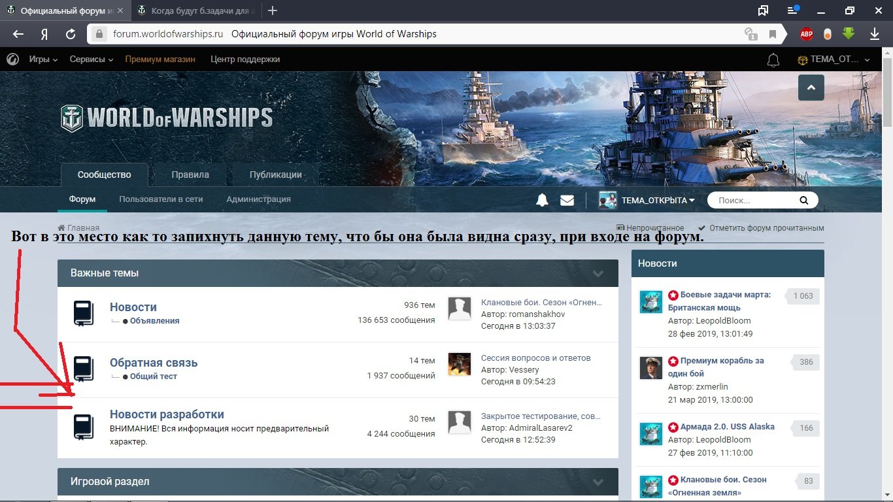Click Отметить форум прочитанным link
Image resolution: width=893 pixels, height=502 pixels.
click(766, 228)
